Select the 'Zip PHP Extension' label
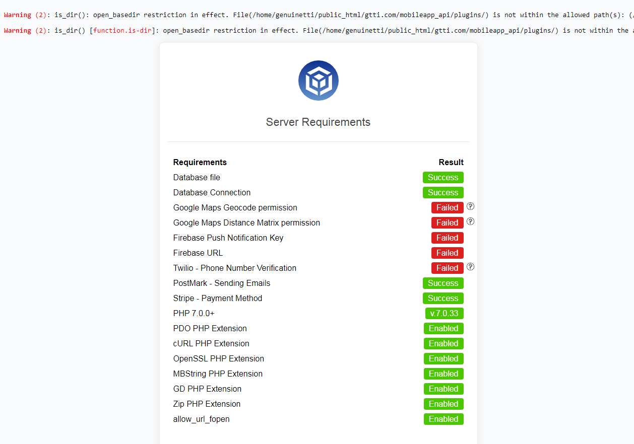Image resolution: width=634 pixels, height=444 pixels. coord(207,404)
